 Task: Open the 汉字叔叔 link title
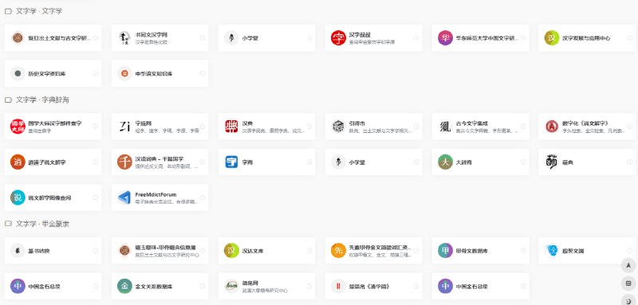point(360,35)
